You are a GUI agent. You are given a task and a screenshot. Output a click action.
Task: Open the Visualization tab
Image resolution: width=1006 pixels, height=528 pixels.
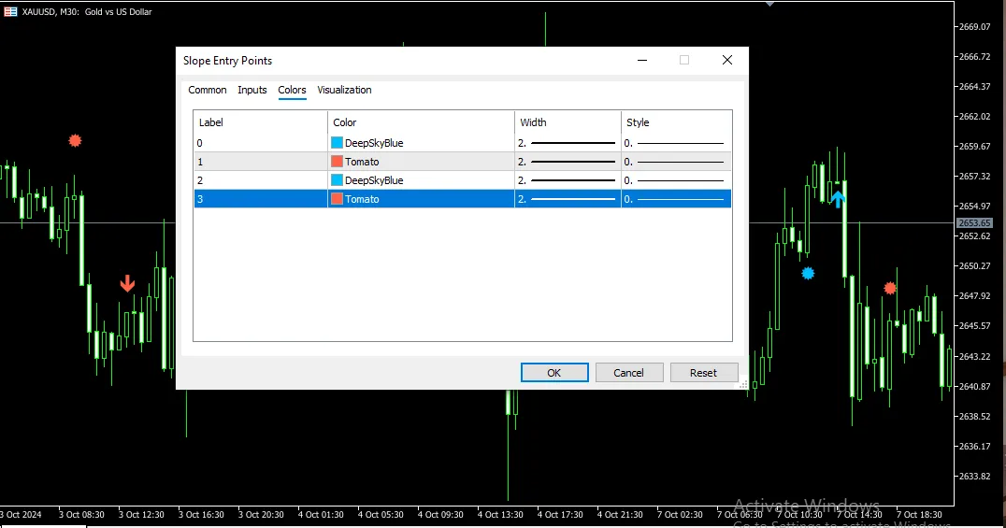(x=344, y=91)
